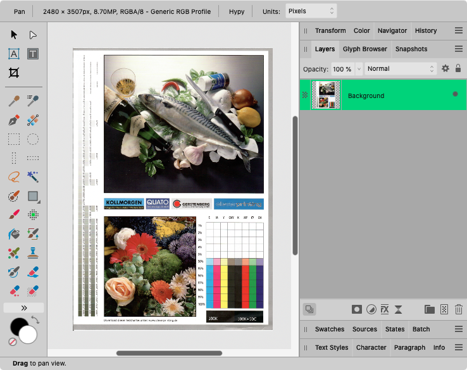Pick the Color Picker eyedropper tool
Viewport: 467px width, 370px height.
tap(14, 101)
